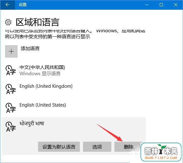Image resolution: width=183 pixels, height=163 pixels.
Task: Open 选项 for the selected language
Action: pos(97,147)
